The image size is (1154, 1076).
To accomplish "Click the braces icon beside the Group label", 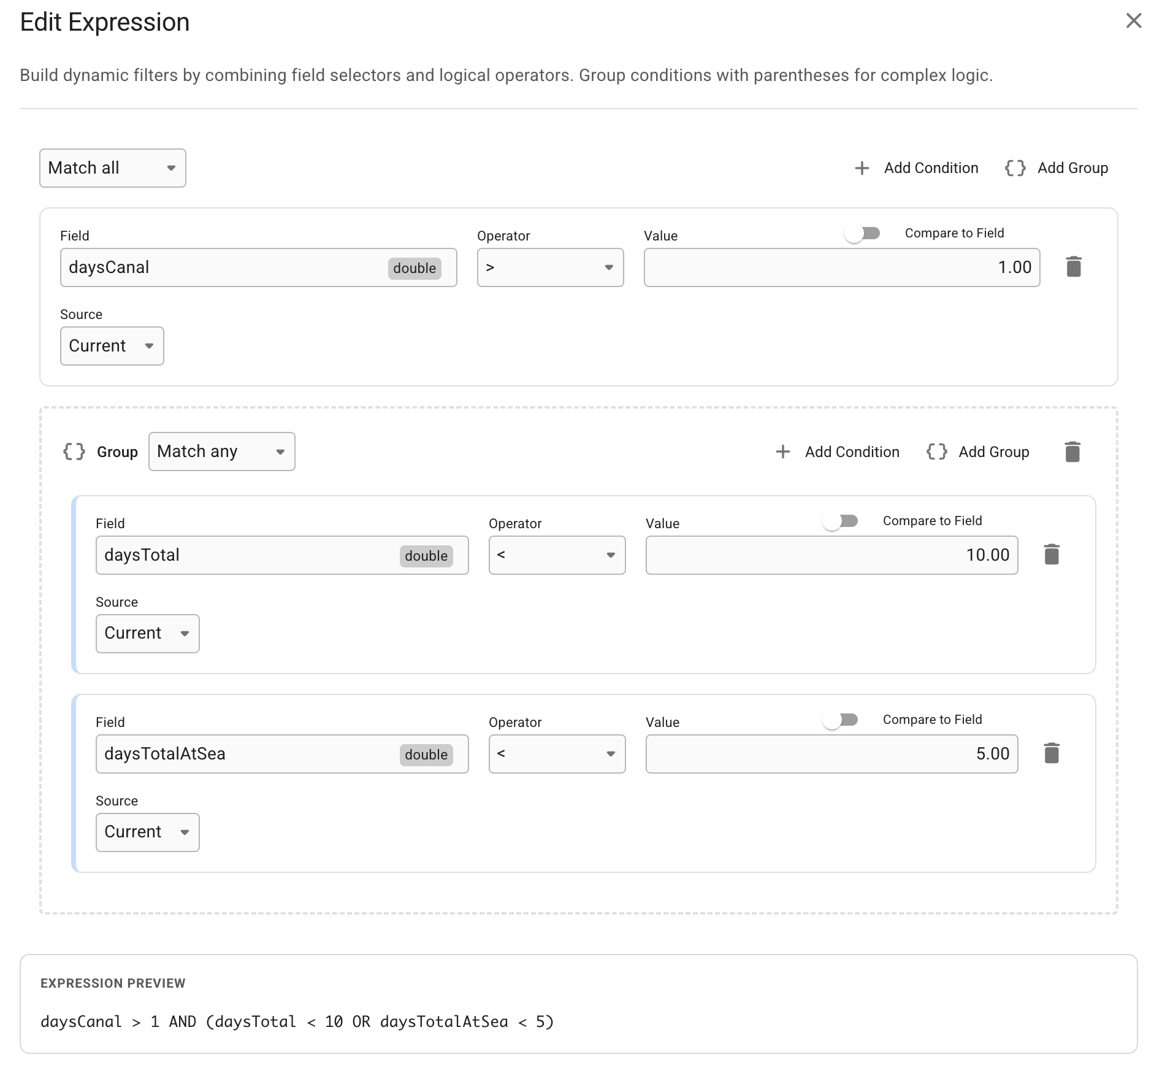I will tap(74, 452).
